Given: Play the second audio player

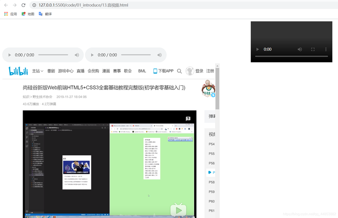Looking at the screenshot, I should pos(92,55).
